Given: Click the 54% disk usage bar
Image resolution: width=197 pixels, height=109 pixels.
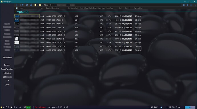Looking at the screenshot, I should tap(190, 107).
